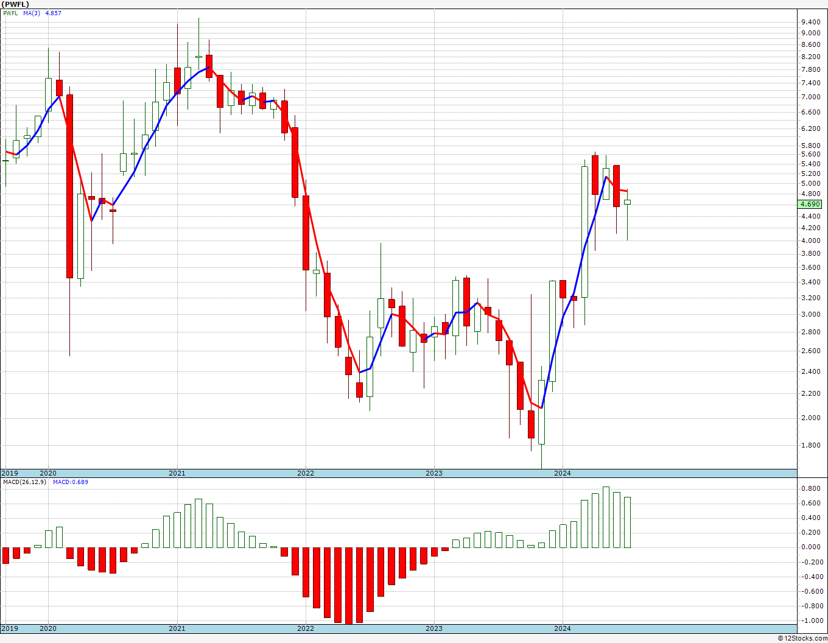Click the 9.400 price axis label
The image size is (828, 643).
pyautogui.click(x=812, y=22)
